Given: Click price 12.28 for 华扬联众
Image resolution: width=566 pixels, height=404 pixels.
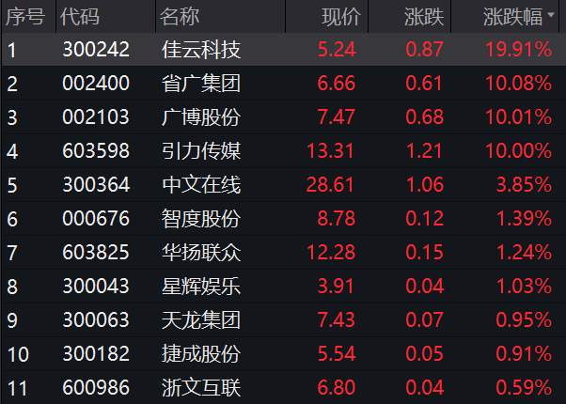Looking at the screenshot, I should point(331,252).
